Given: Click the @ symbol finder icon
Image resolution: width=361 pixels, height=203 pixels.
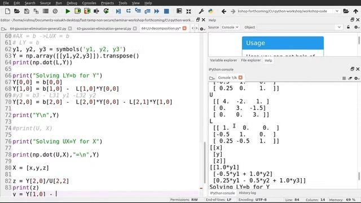Looking at the screenshot, I should [x=55, y=11].
